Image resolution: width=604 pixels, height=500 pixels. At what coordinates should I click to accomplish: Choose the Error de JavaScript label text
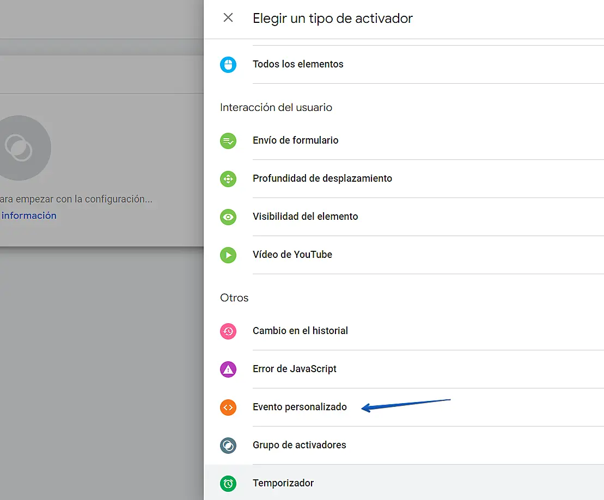(x=294, y=369)
